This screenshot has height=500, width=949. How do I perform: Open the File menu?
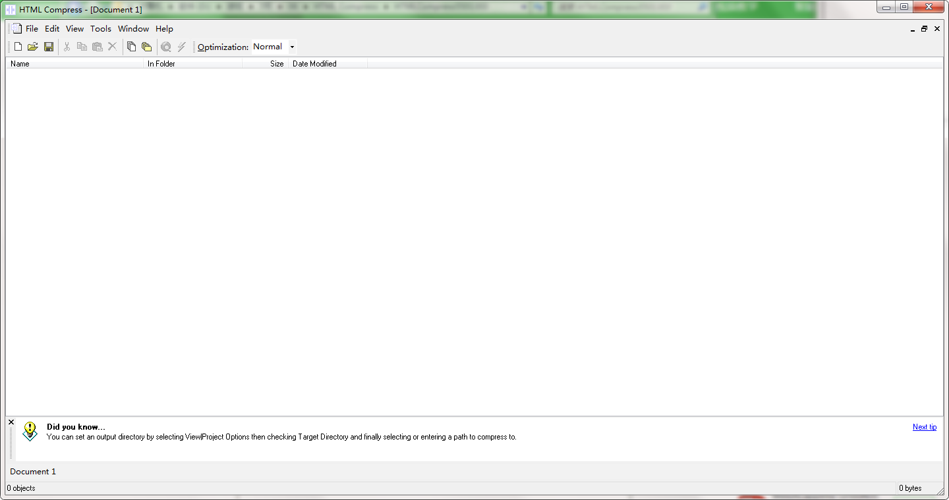pos(32,29)
